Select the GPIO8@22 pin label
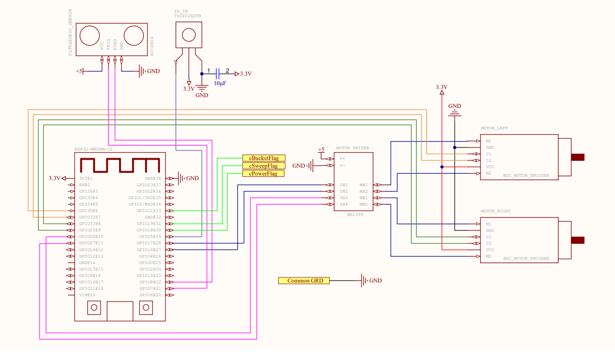 click(150, 282)
